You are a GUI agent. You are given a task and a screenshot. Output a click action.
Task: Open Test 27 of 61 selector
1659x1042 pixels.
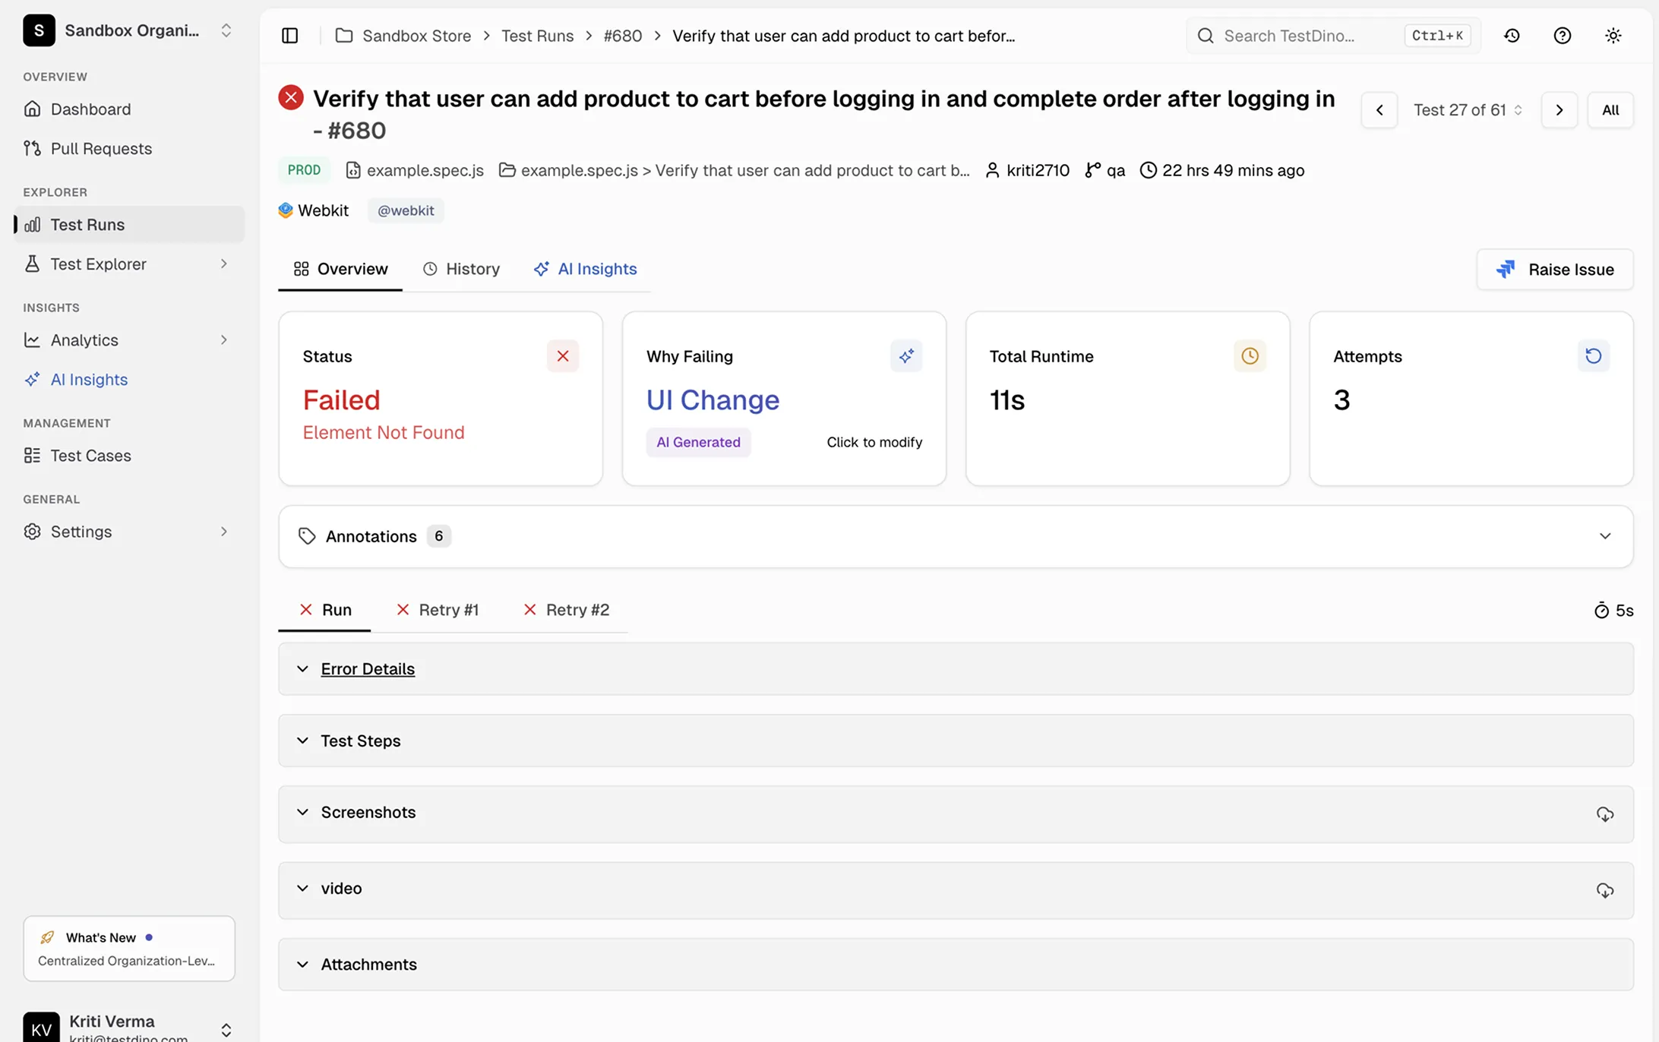[1468, 110]
